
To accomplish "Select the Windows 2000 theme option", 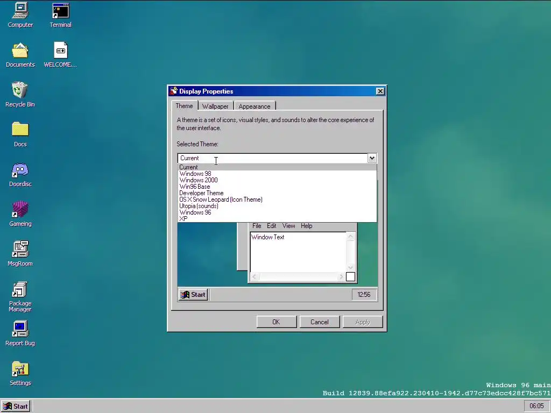I will pos(277,180).
